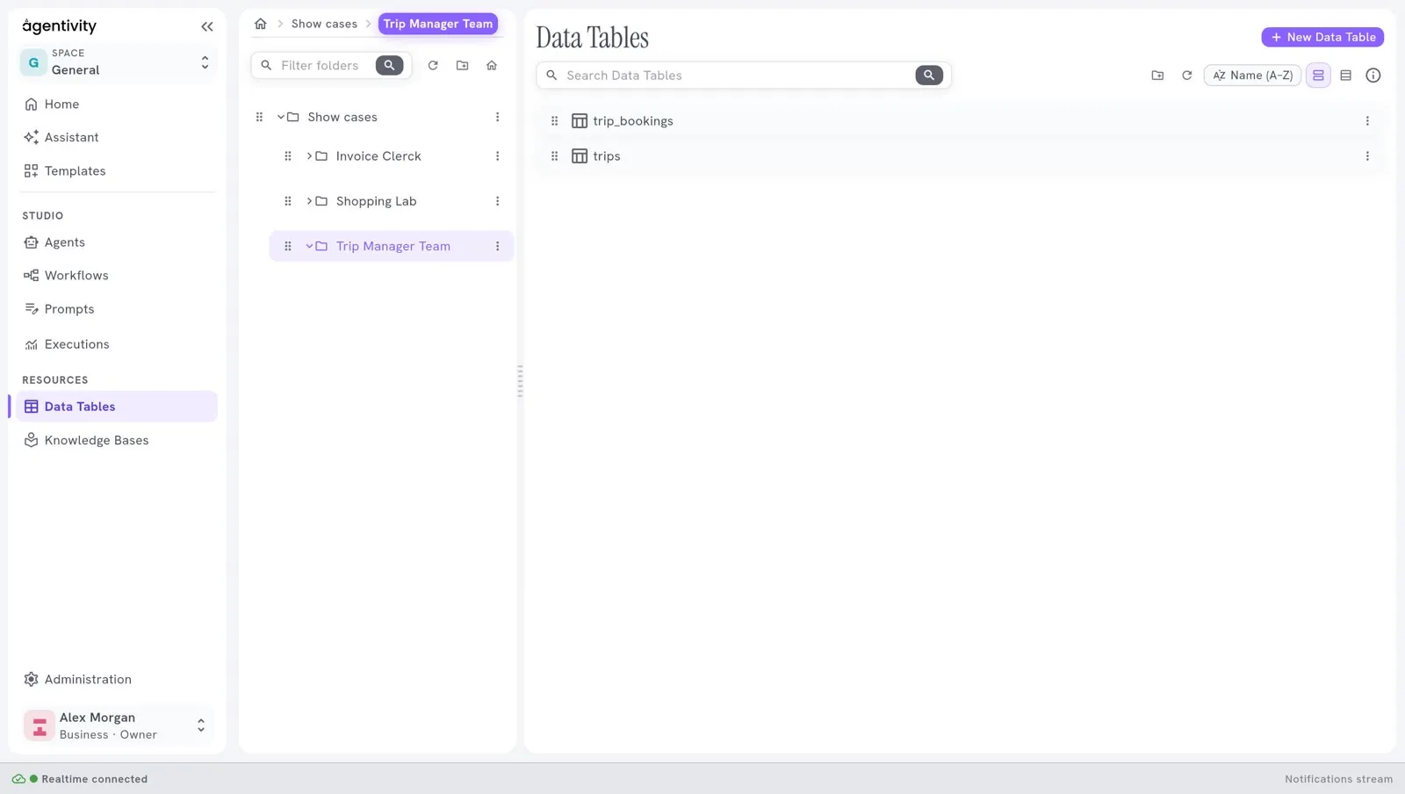The image size is (1405, 794).
Task: Create new folder in folder panel
Action: pos(463,65)
